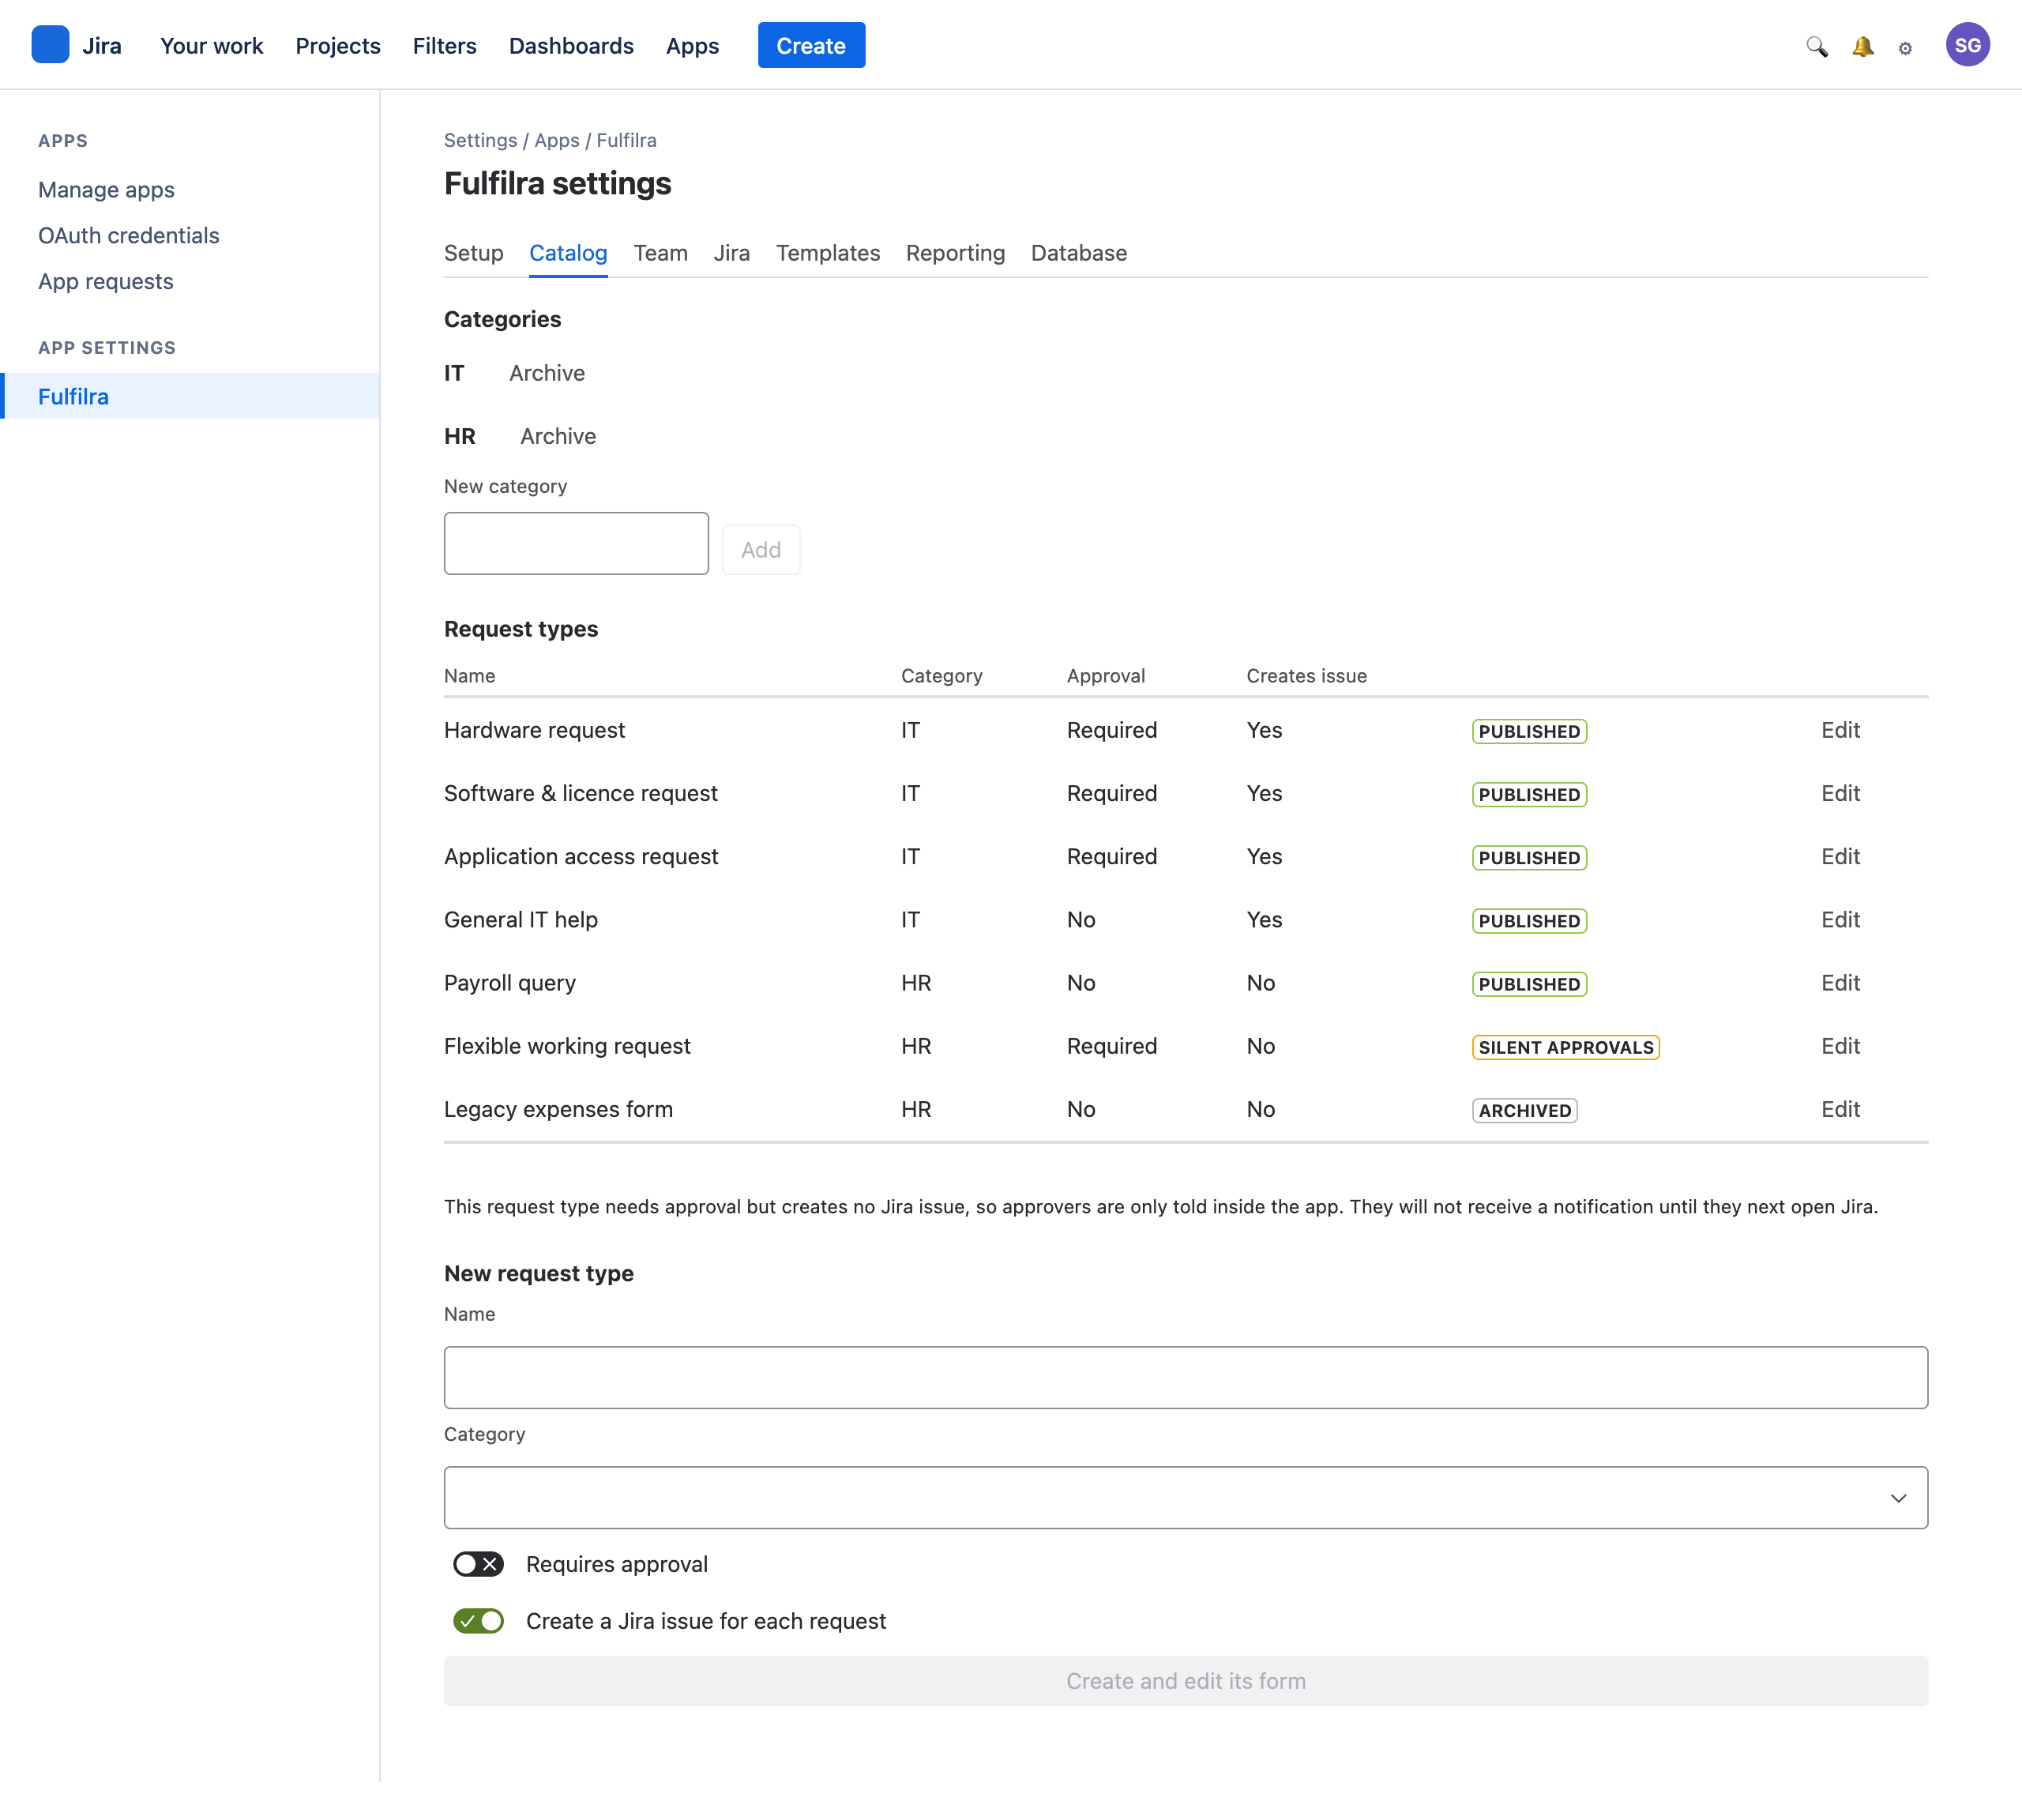Image resolution: width=2022 pixels, height=1820 pixels.
Task: Expand the Category dropdown for new request type
Action: point(1186,1497)
